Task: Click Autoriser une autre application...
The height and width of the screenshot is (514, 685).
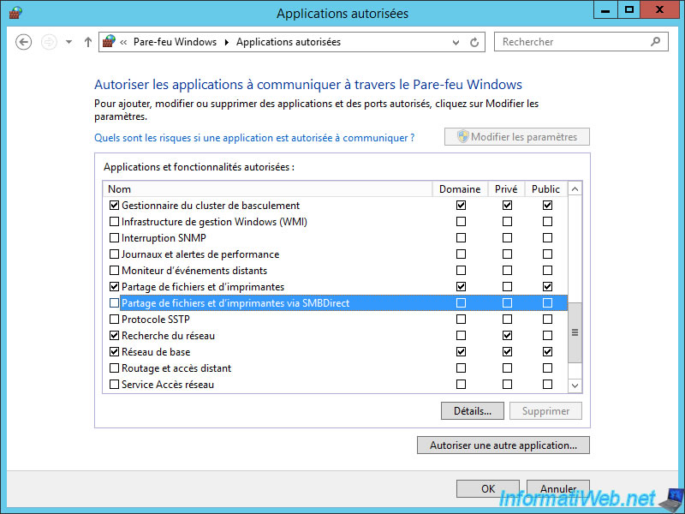Action: click(x=503, y=445)
